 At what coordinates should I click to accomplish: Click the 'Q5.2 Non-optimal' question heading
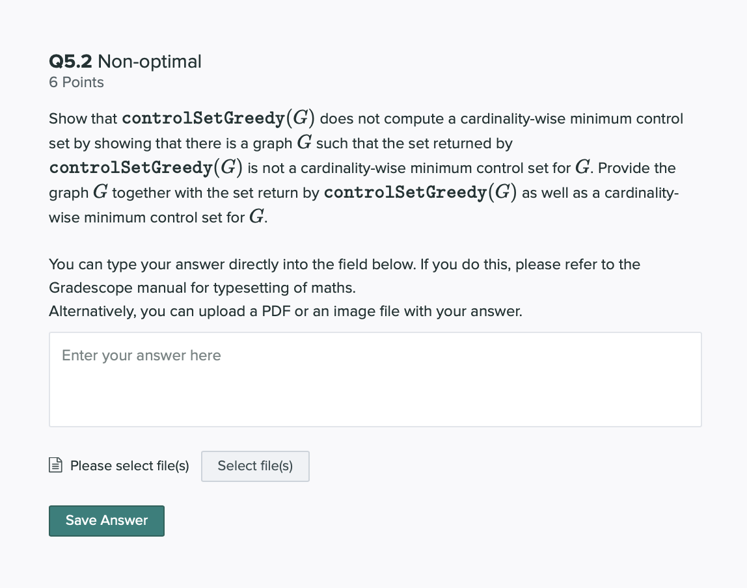(x=125, y=61)
